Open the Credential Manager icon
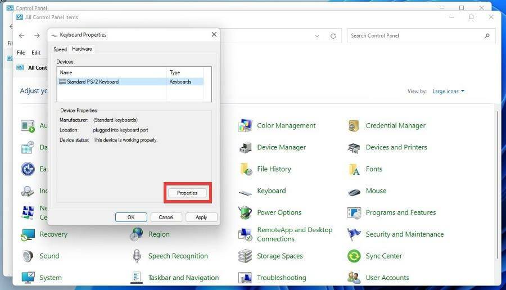Image resolution: width=506 pixels, height=290 pixels. point(354,125)
